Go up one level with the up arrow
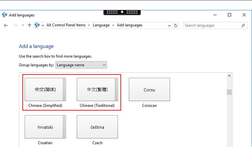 [30, 25]
